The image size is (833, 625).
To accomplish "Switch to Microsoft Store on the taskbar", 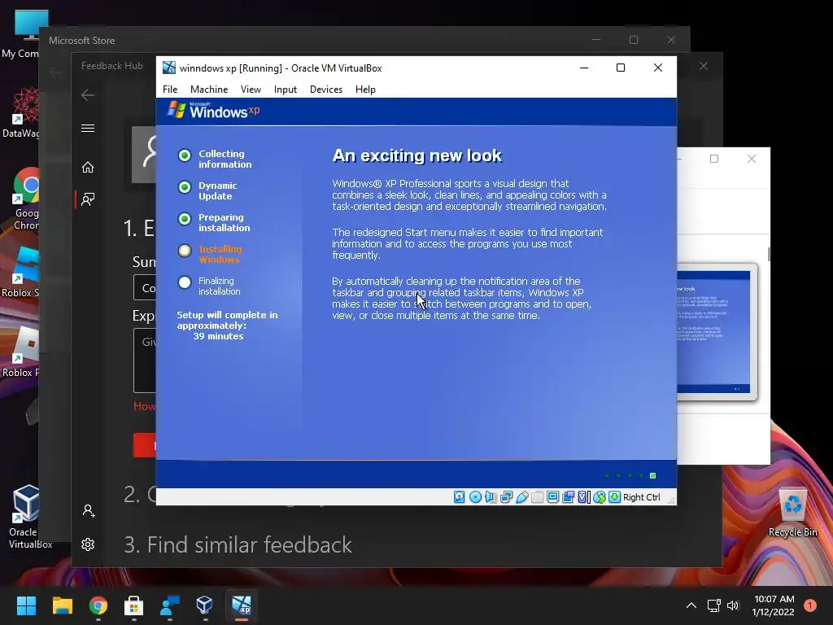I will pyautogui.click(x=134, y=605).
